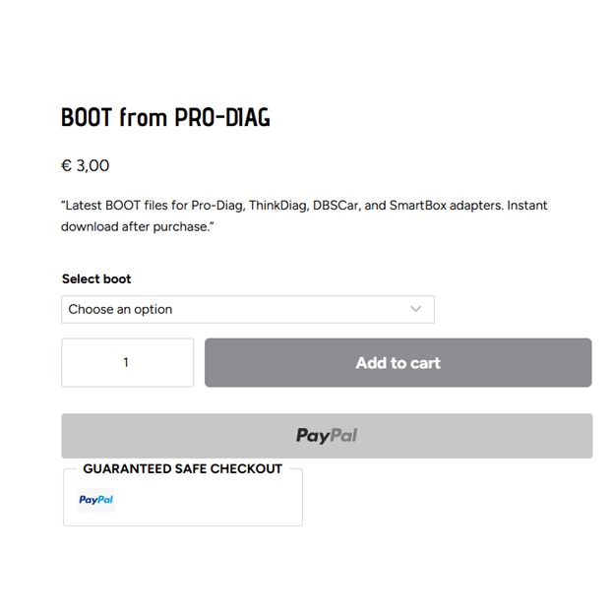Click the 'Select boot' field label

pyautogui.click(x=96, y=279)
